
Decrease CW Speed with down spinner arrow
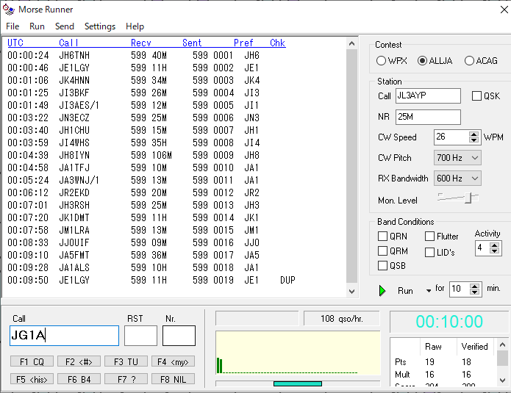tap(474, 140)
